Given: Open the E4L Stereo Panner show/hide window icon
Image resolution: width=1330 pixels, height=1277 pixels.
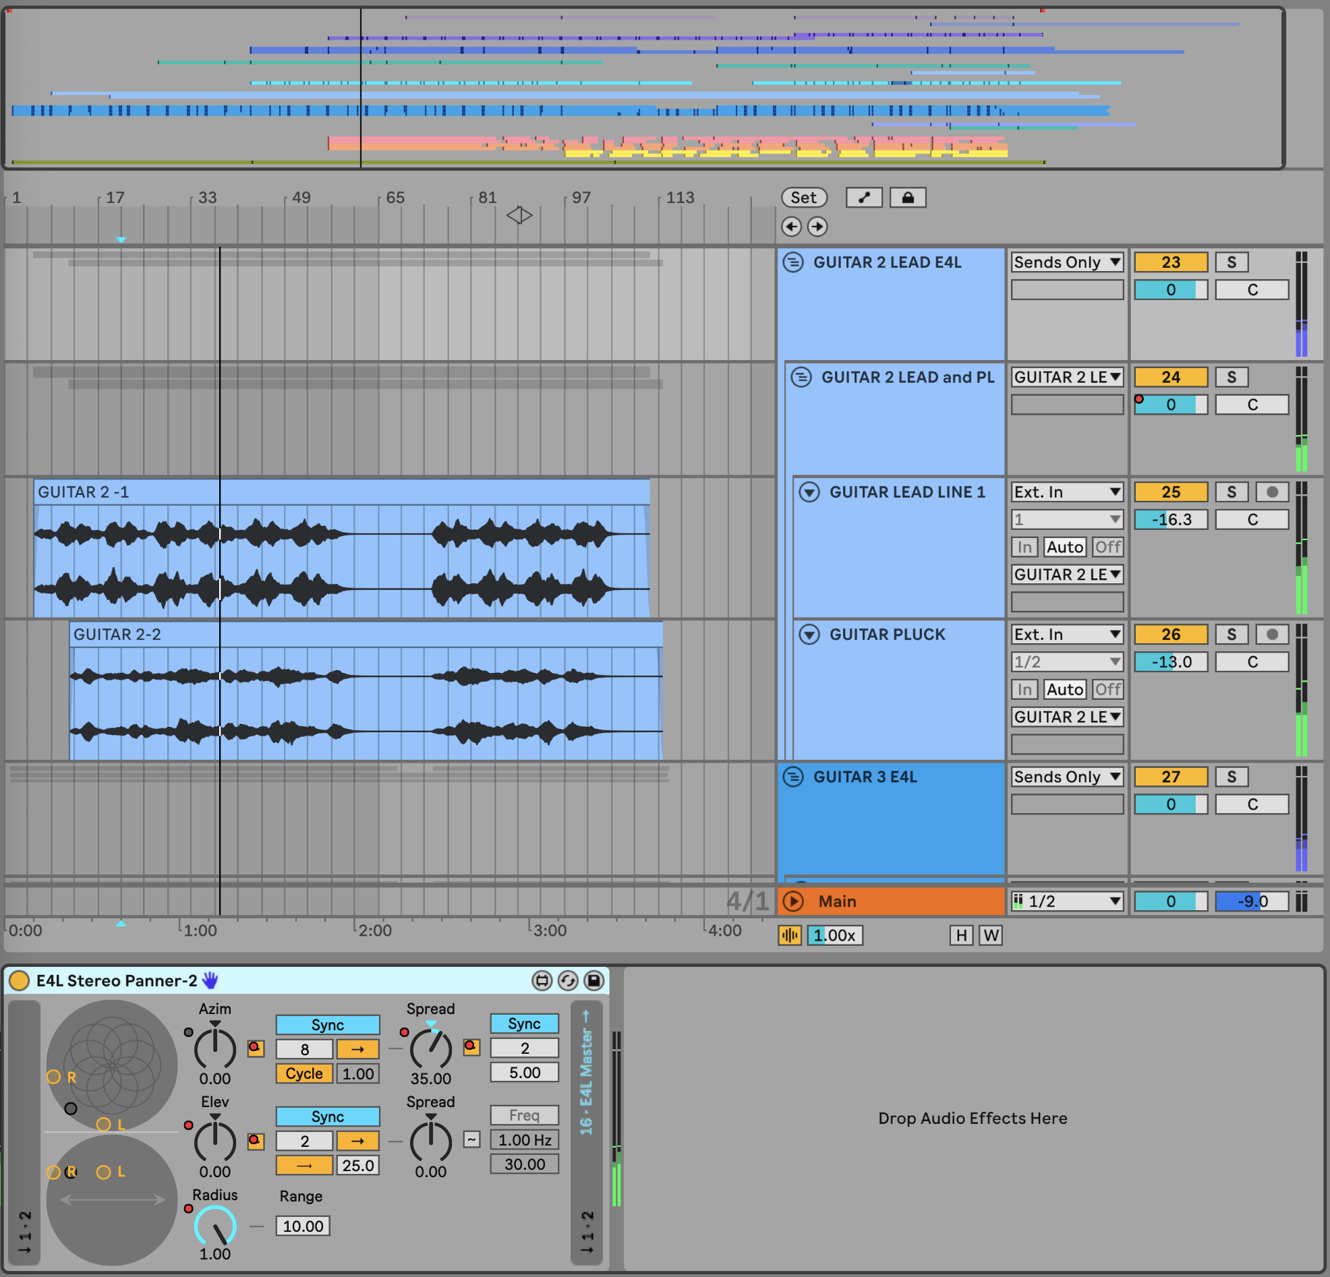Looking at the screenshot, I should coord(542,980).
